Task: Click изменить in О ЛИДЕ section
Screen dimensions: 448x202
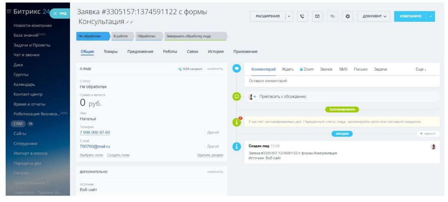Action: point(215,69)
